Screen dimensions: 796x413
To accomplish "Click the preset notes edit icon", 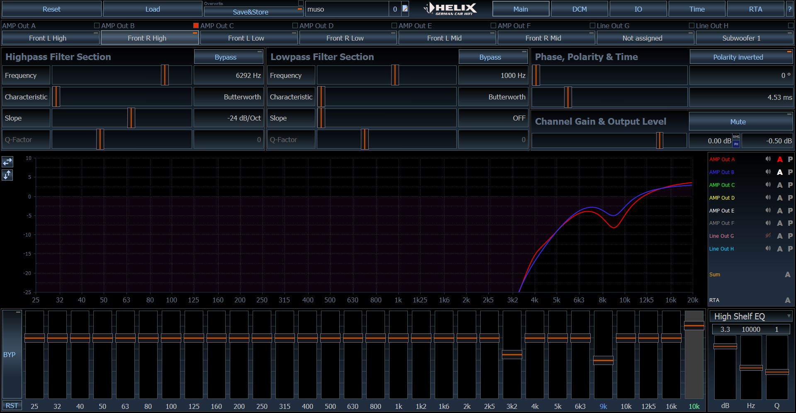I will point(405,9).
